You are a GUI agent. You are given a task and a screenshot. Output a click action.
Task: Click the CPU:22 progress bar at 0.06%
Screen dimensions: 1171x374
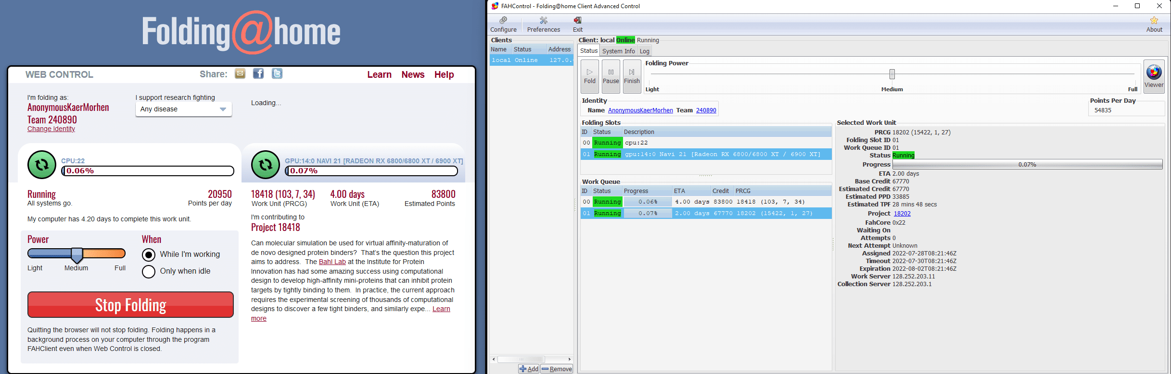[x=148, y=171]
